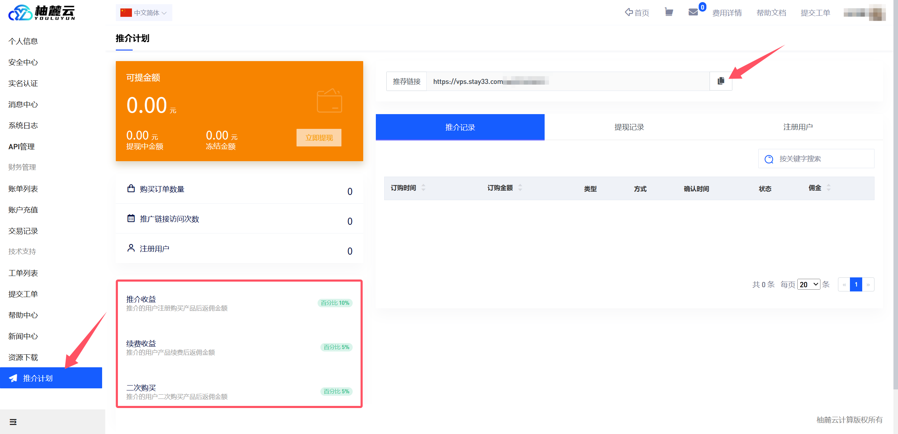Click the search magnifier icon
898x434 pixels.
click(769, 159)
